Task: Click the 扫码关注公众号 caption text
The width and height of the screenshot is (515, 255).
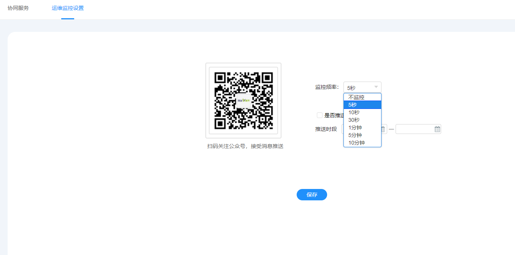Action: point(245,146)
